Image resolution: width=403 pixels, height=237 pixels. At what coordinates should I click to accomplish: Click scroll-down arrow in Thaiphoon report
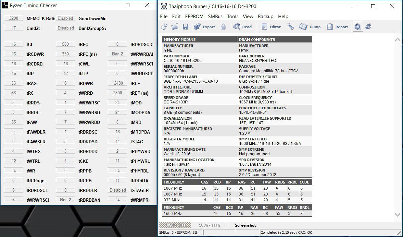coord(397,215)
